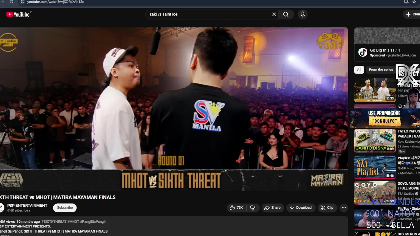Open the Create button in header
The width and height of the screenshot is (420, 236).
pos(412,14)
